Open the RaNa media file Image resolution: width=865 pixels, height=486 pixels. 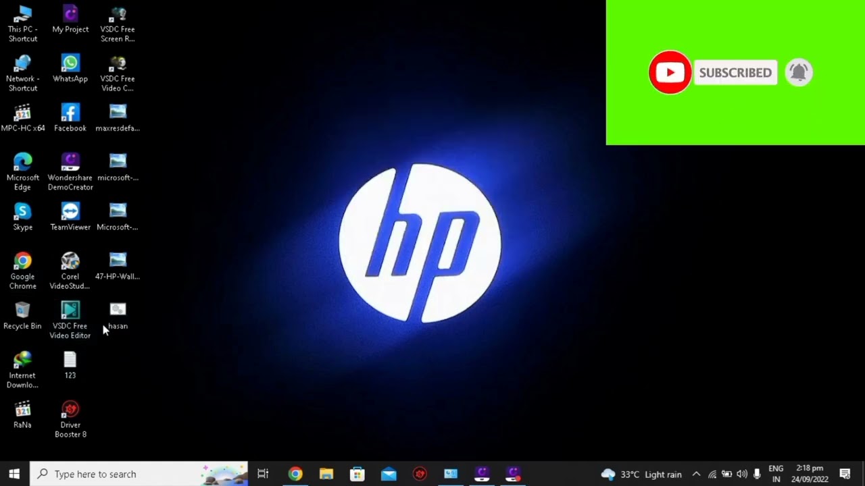click(22, 414)
